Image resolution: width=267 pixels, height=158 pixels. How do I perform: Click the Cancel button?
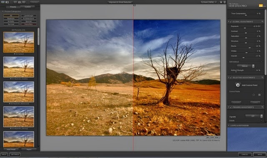(x=245, y=154)
